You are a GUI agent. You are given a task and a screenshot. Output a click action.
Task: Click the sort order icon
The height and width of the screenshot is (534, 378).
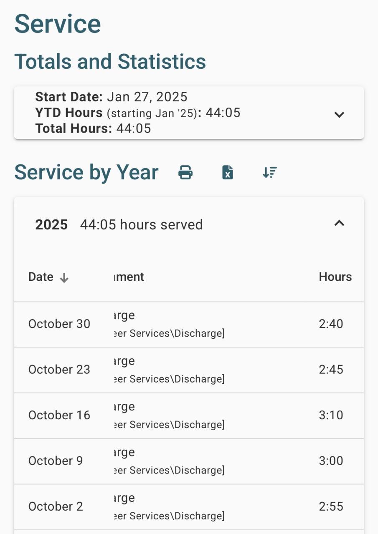tap(270, 172)
